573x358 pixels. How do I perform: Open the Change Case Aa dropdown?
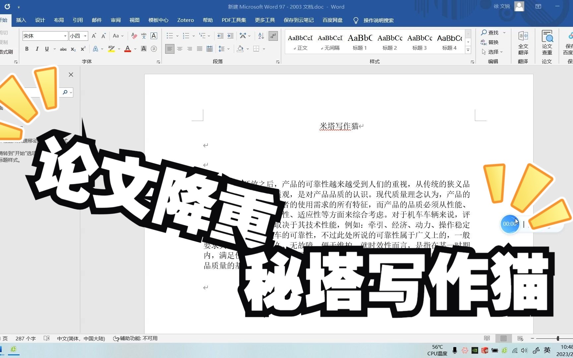118,36
